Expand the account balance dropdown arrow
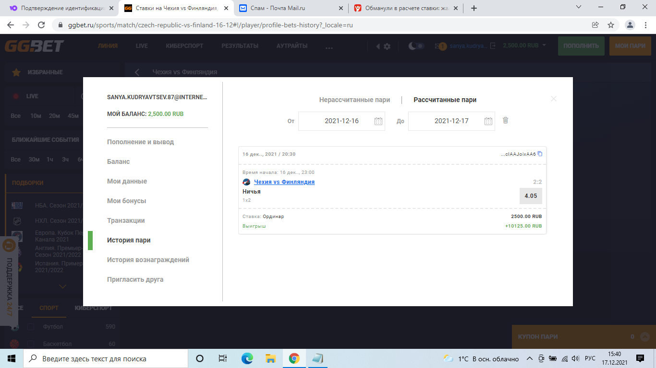The height and width of the screenshot is (368, 656). [x=544, y=46]
